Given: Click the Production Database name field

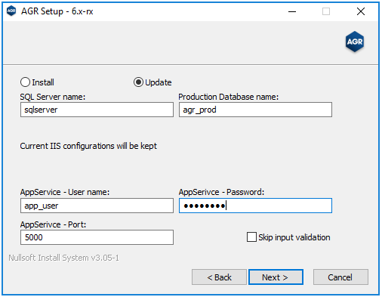Looking at the screenshot, I should (x=255, y=110).
